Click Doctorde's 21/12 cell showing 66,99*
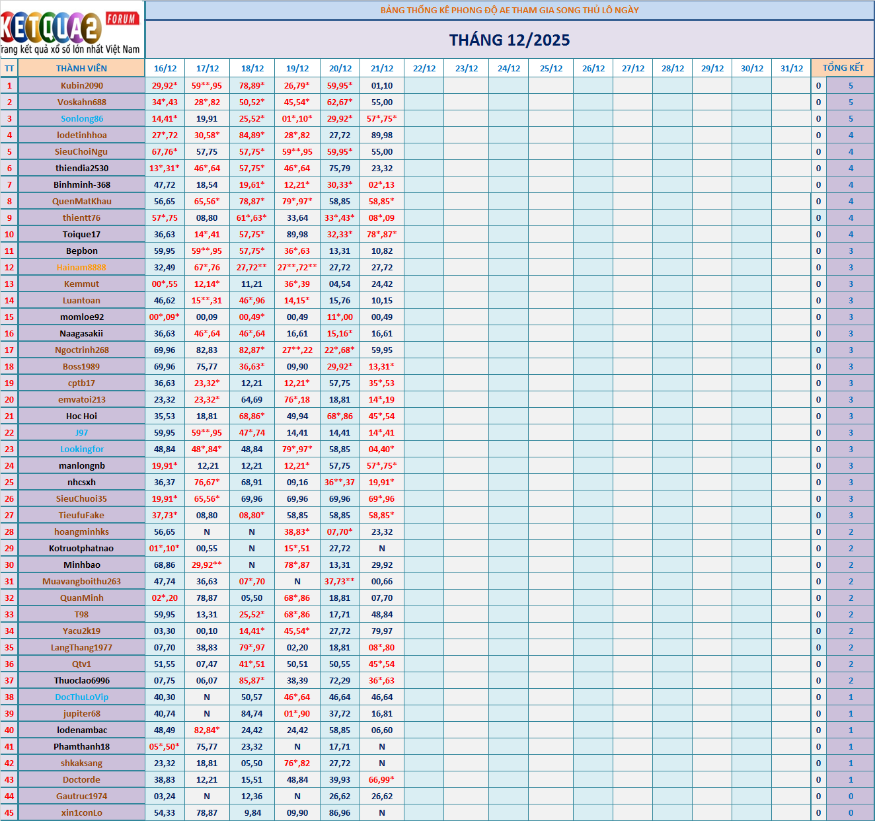875x821 pixels. [381, 779]
